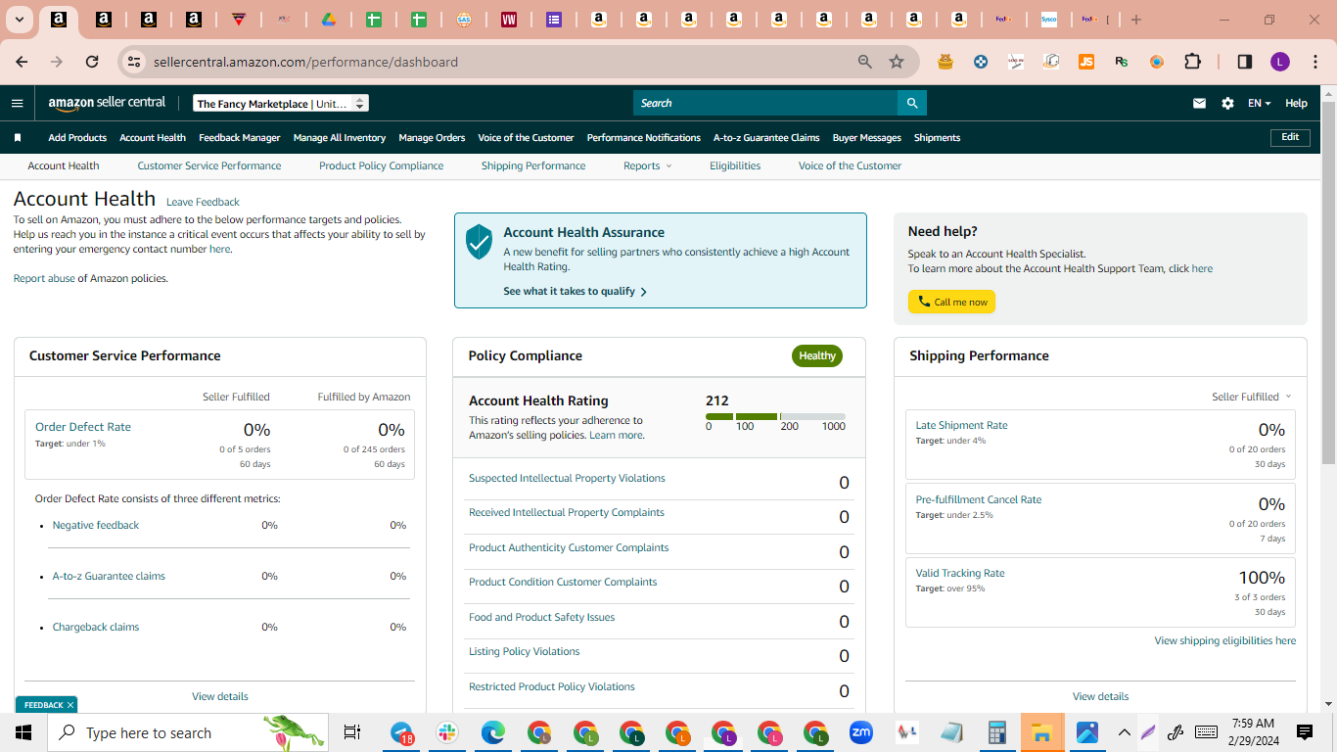The height and width of the screenshot is (752, 1337).
Task: Click the orange JS extension icon
Action: pos(1086,62)
